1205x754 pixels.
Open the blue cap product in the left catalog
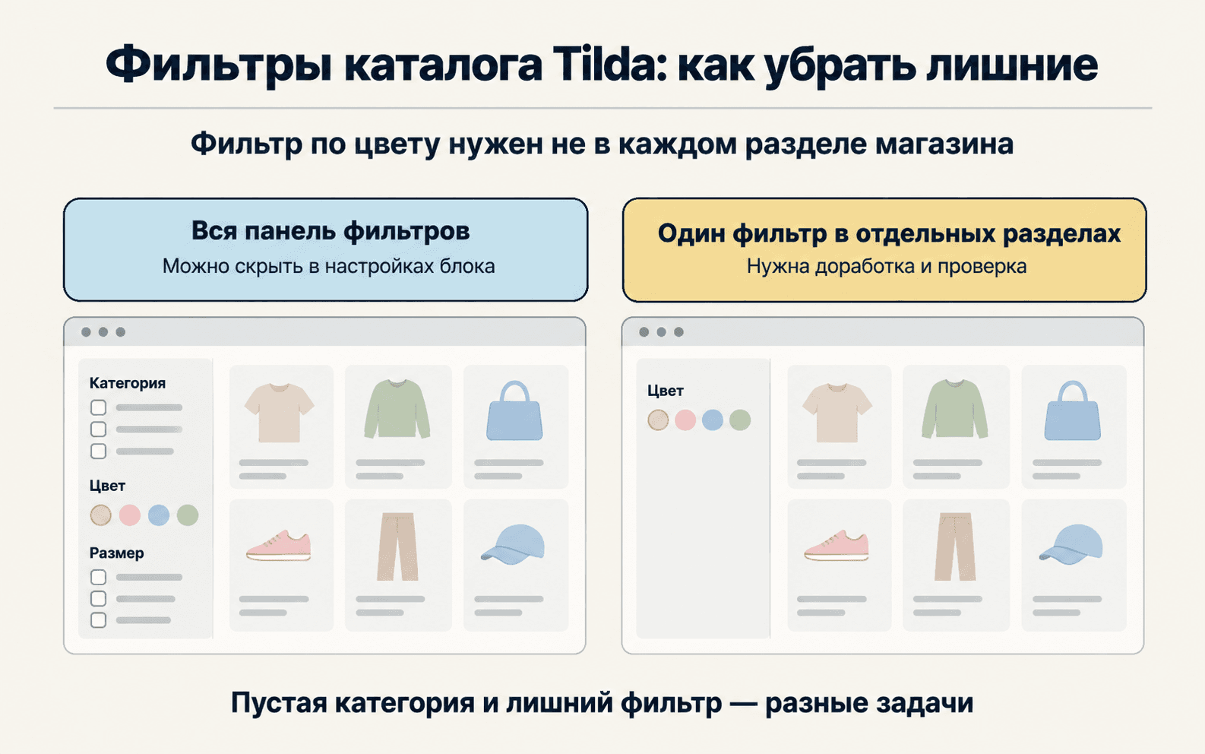[514, 544]
